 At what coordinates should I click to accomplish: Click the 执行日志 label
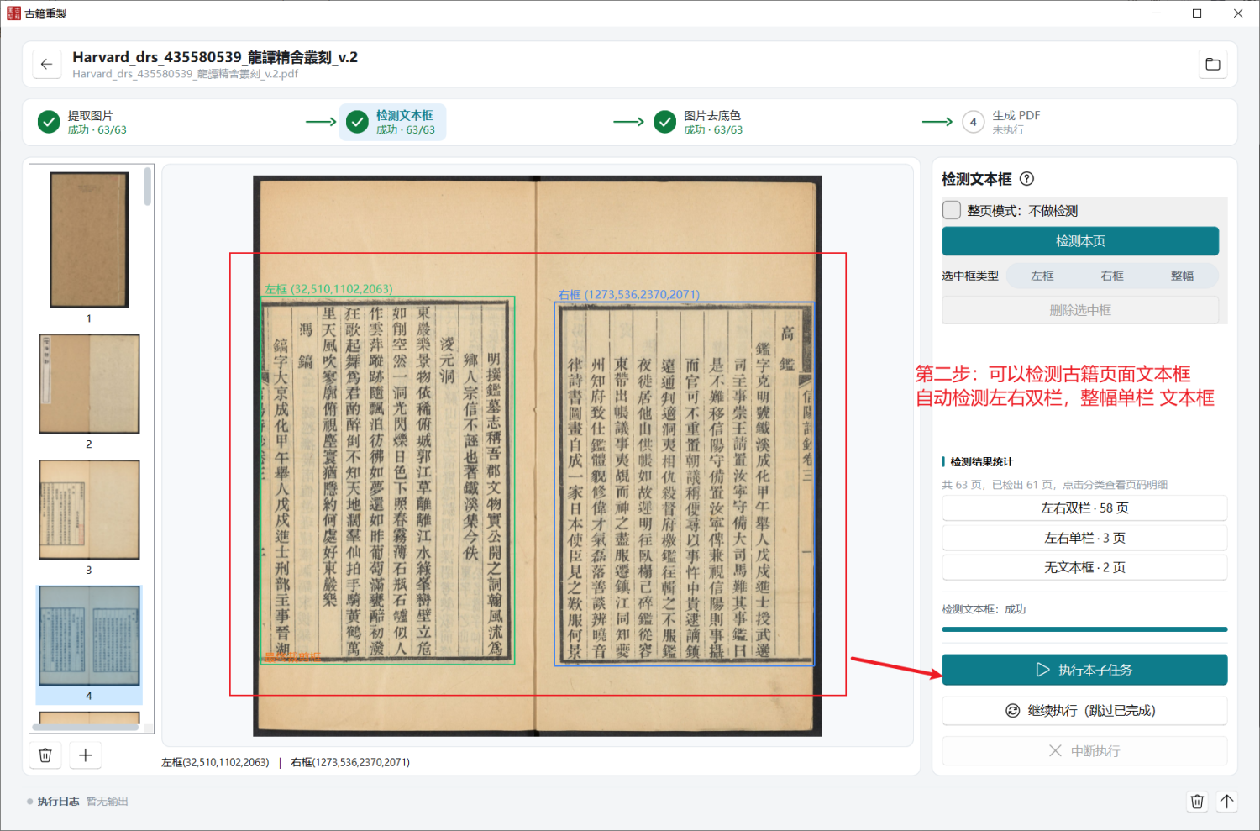pos(58,802)
